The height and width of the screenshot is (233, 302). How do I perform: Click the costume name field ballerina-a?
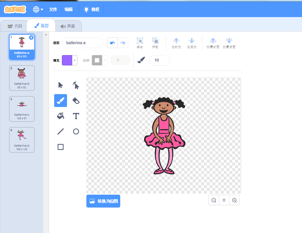coord(82,43)
